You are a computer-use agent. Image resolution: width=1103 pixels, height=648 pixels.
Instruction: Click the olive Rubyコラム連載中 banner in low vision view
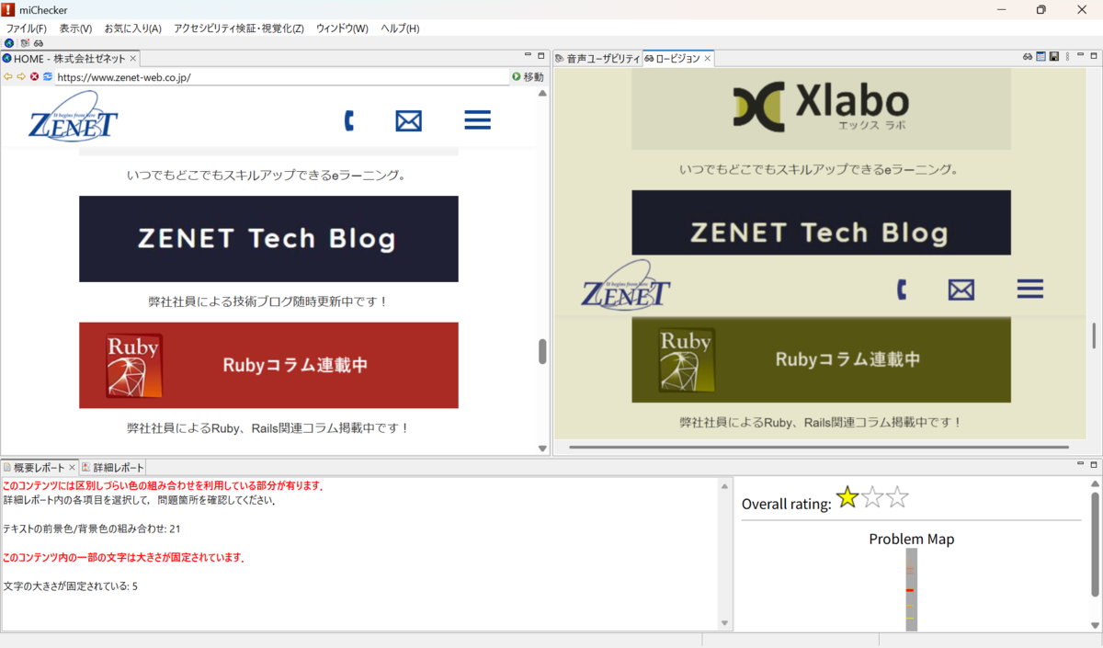[x=821, y=359]
